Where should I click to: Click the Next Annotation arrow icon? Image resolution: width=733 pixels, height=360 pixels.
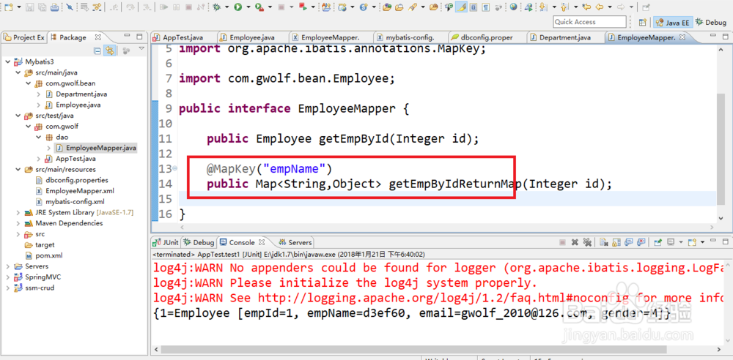[542, 7]
